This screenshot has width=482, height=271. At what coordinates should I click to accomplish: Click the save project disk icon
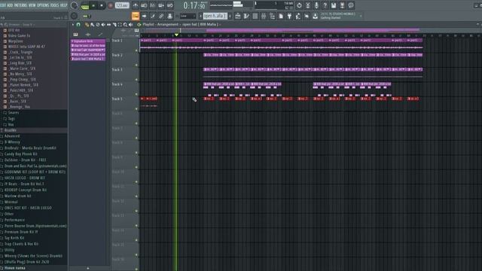[x=334, y=5]
